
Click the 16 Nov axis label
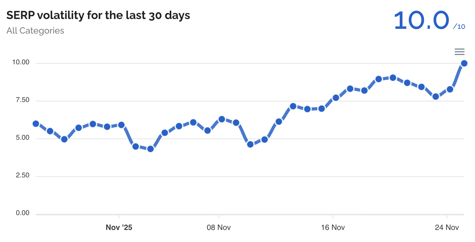332,227
